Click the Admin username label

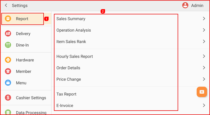(x=197, y=5)
